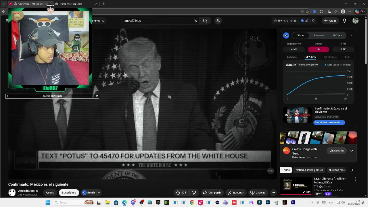Image resolution: width=368 pixels, height=207 pixels.
Task: Click Visitar sitio on Suno ad
Action: pos(336,151)
